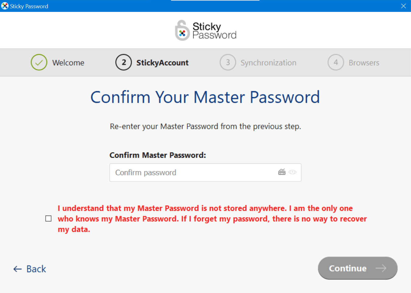
Task: Go Back to the previous step
Action: (x=36, y=269)
